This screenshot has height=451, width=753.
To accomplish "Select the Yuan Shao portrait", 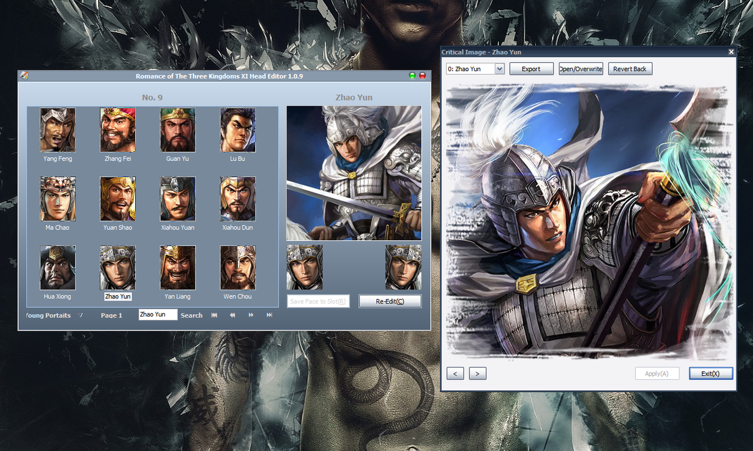I will coord(118,198).
